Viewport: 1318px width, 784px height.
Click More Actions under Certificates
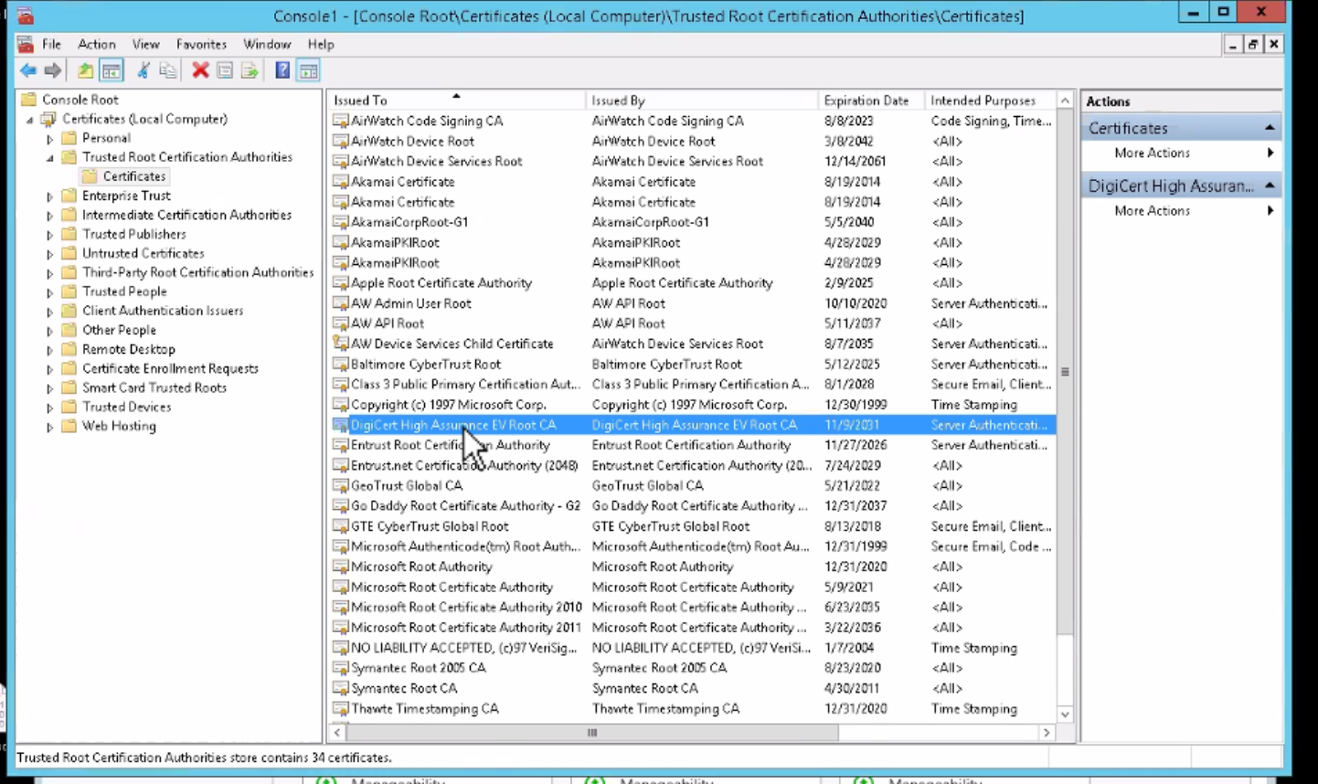[1152, 154]
